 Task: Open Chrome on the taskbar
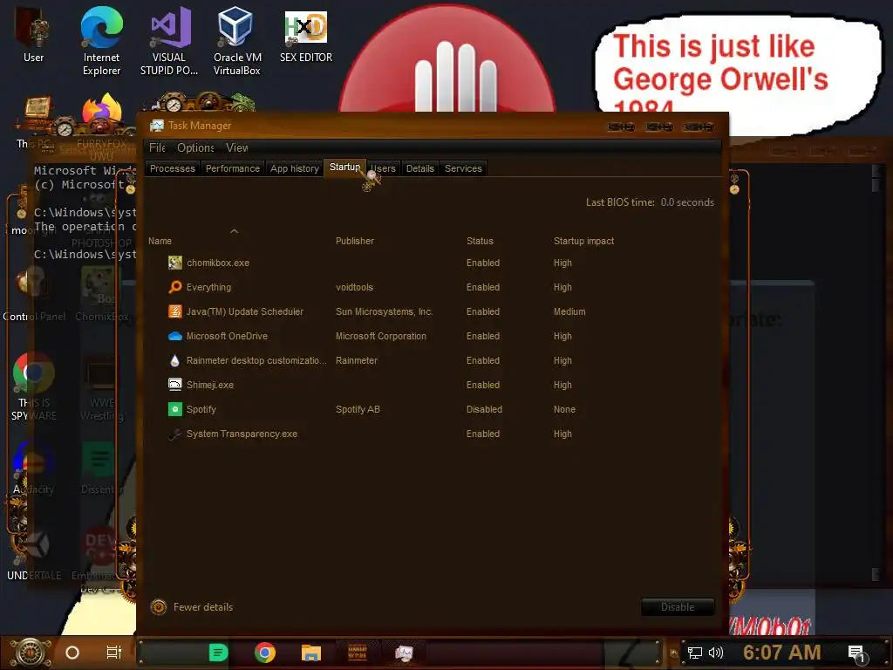click(265, 653)
